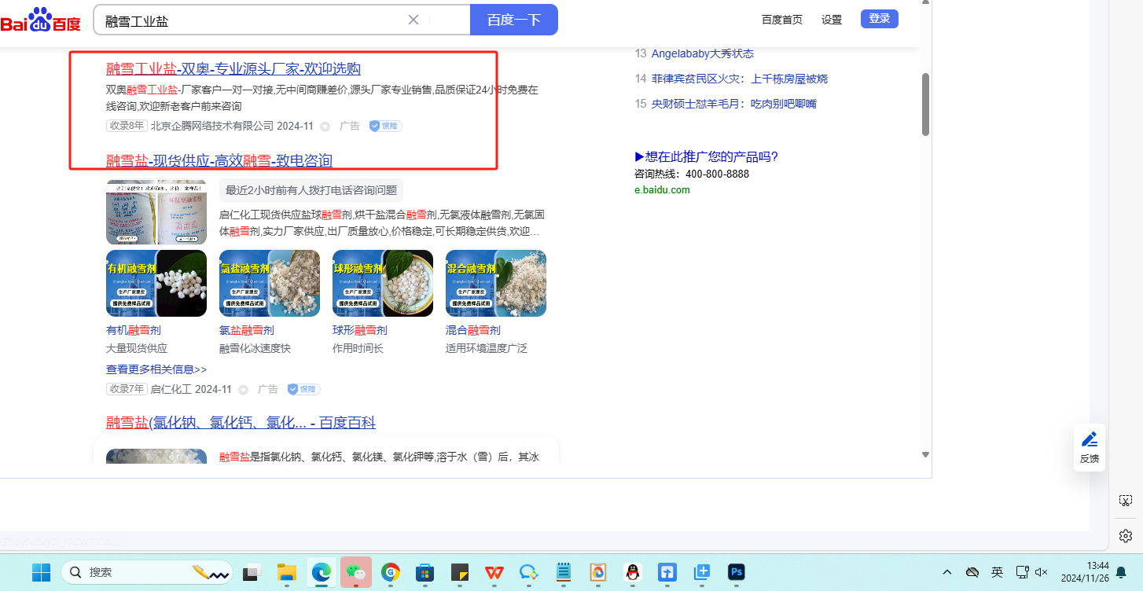Open the 氯盐融雪剂 product thumbnail image
The width and height of the screenshot is (1143, 591).
tap(270, 284)
